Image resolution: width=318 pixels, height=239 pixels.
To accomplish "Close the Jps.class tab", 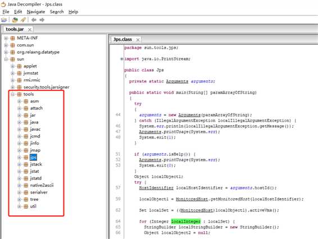I will coord(138,40).
